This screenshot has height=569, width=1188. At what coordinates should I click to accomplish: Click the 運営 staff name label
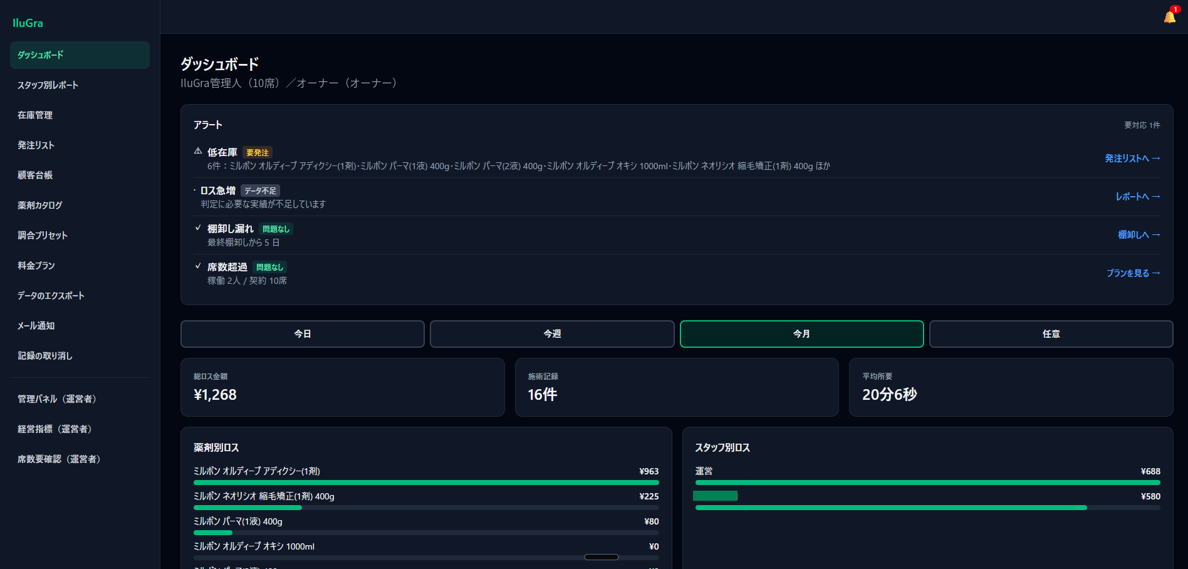click(704, 471)
